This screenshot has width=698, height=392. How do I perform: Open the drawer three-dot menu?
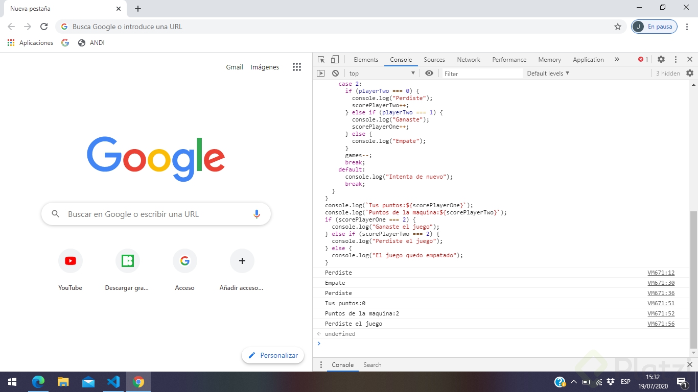tap(321, 365)
